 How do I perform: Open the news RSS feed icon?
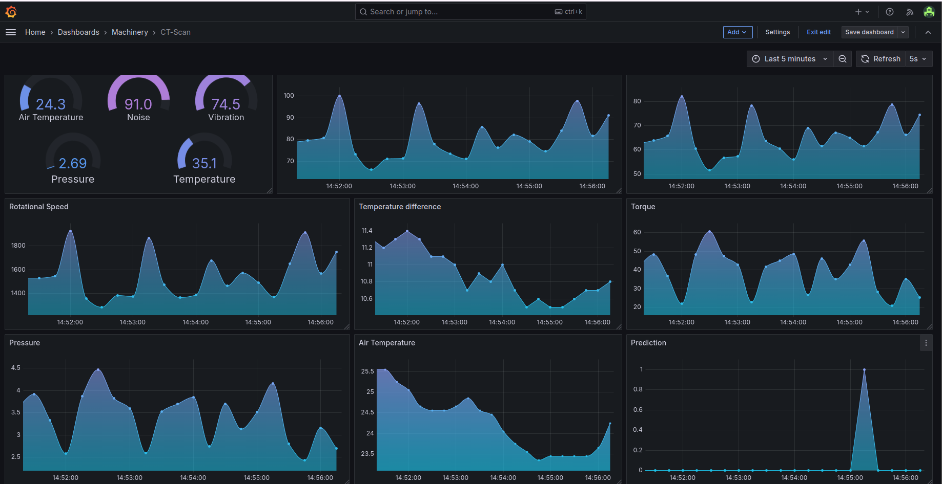[910, 12]
